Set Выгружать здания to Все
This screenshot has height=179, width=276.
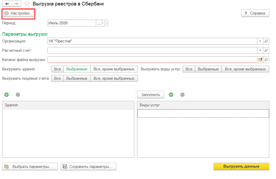pyautogui.click(x=57, y=69)
